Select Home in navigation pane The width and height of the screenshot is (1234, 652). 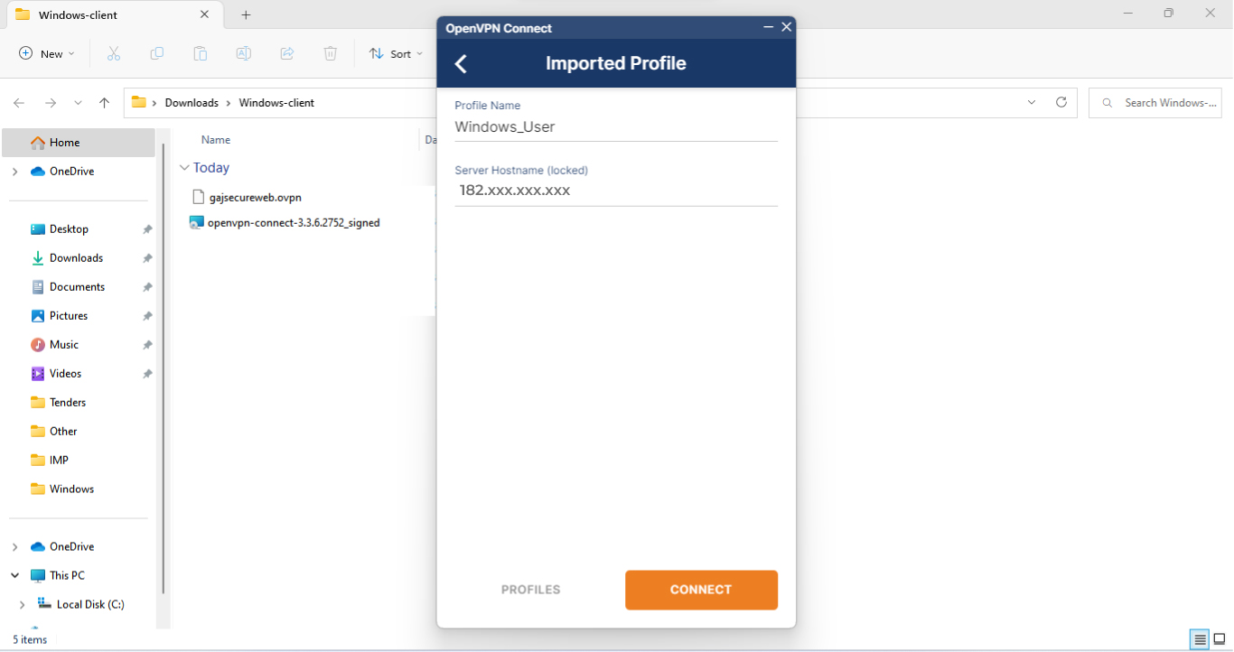(79, 143)
